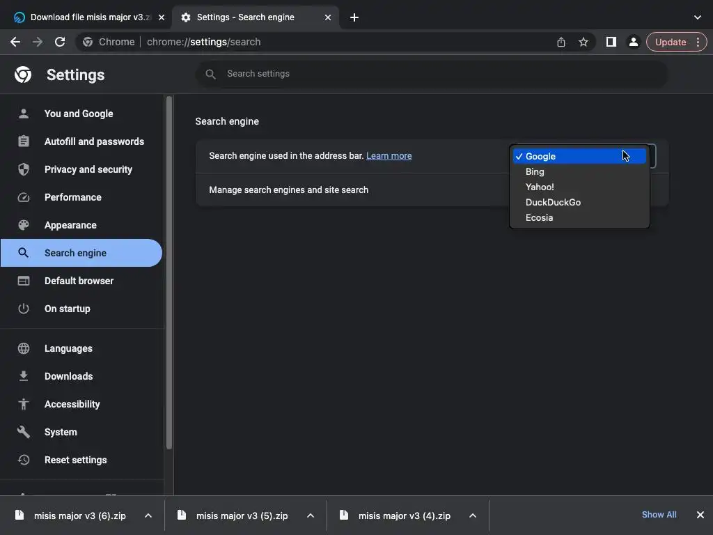This screenshot has height=535, width=713.
Task: Click the profile avatar icon
Action: coord(633,42)
